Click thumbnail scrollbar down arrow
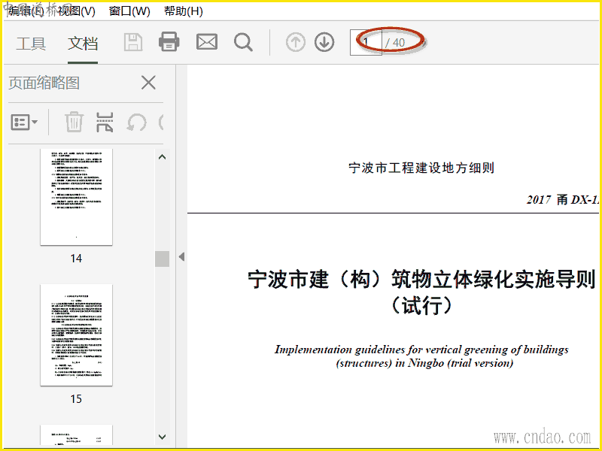Viewport: 602px width, 451px height. tap(162, 437)
